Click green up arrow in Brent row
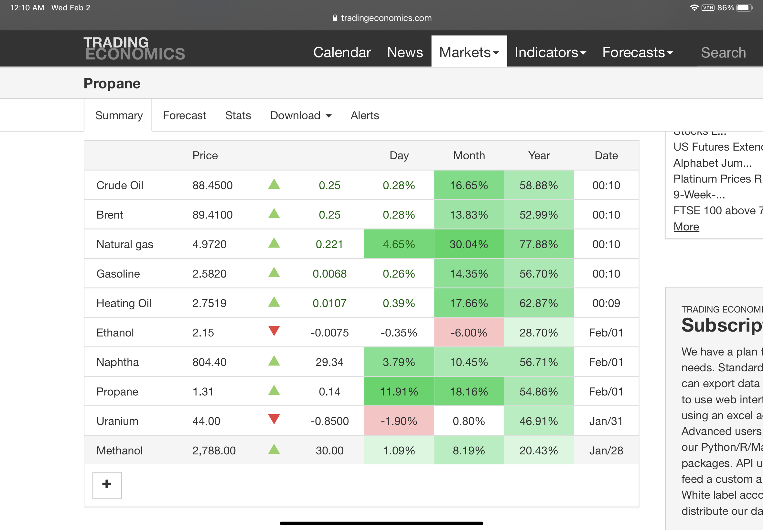The image size is (763, 530). tap(274, 214)
